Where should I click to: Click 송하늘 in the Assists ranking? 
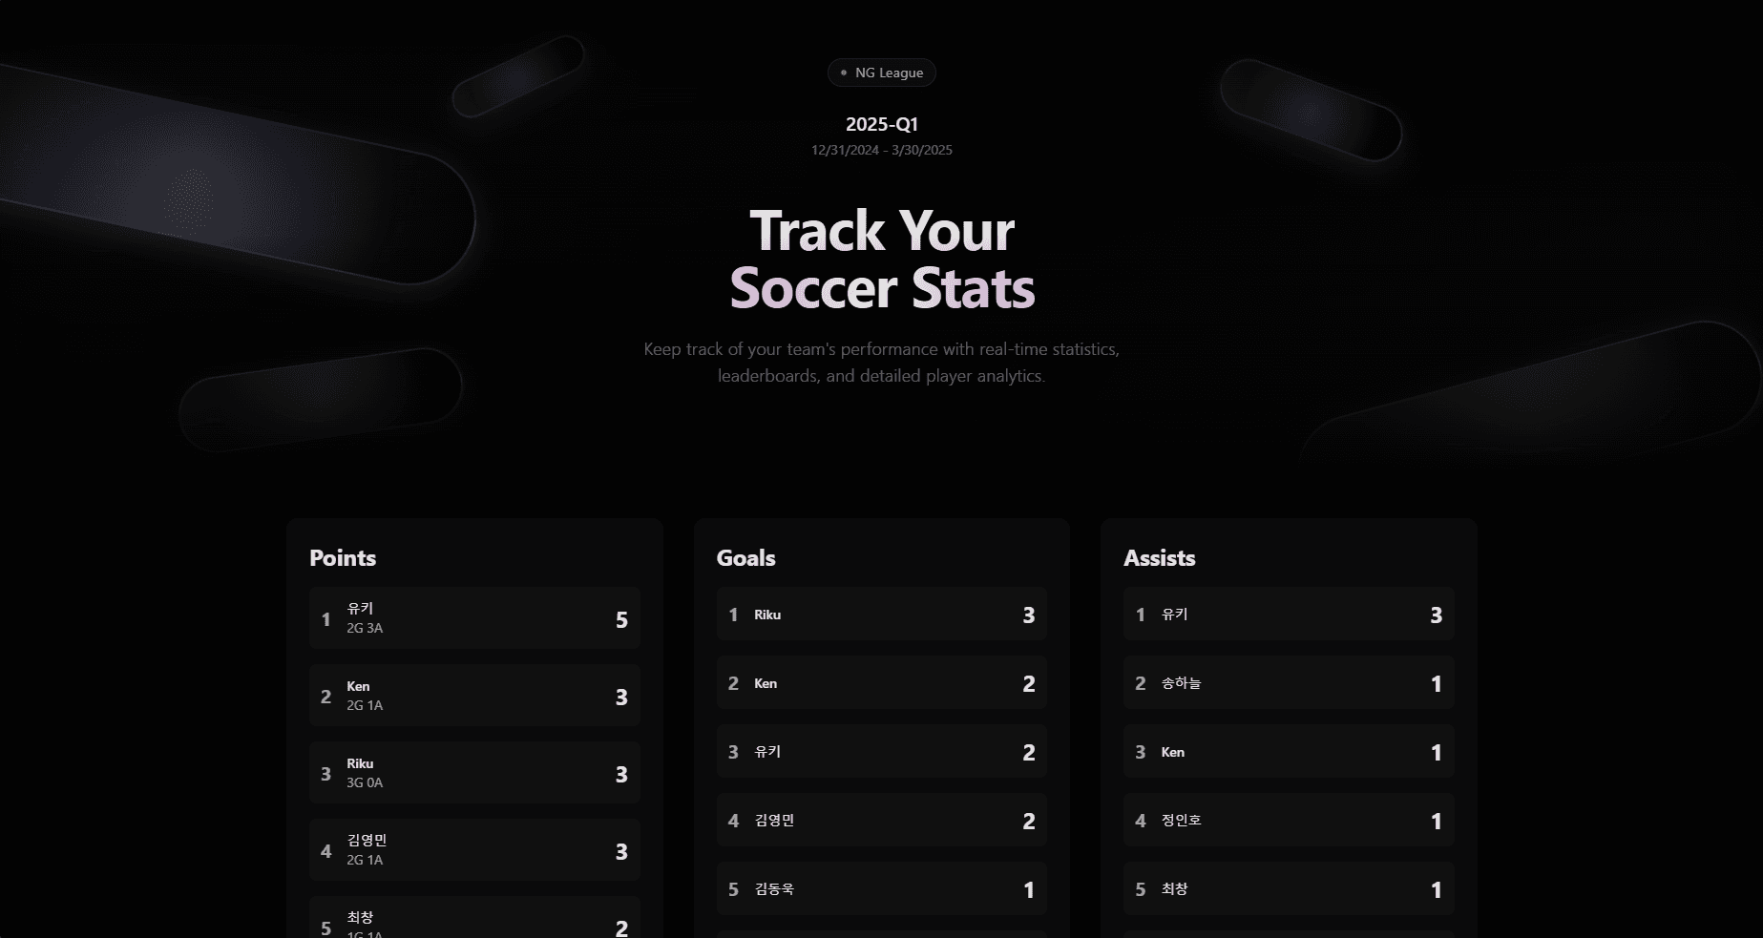[x=1288, y=683]
